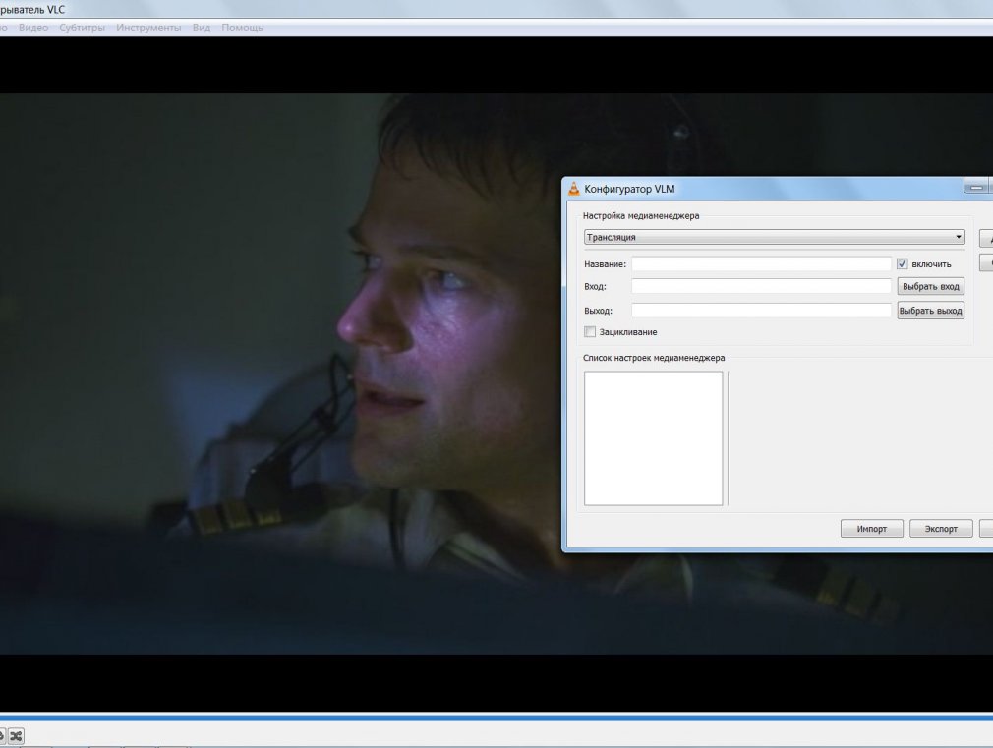Open the "Инструменты" menu
The image size is (993, 748).
[148, 28]
